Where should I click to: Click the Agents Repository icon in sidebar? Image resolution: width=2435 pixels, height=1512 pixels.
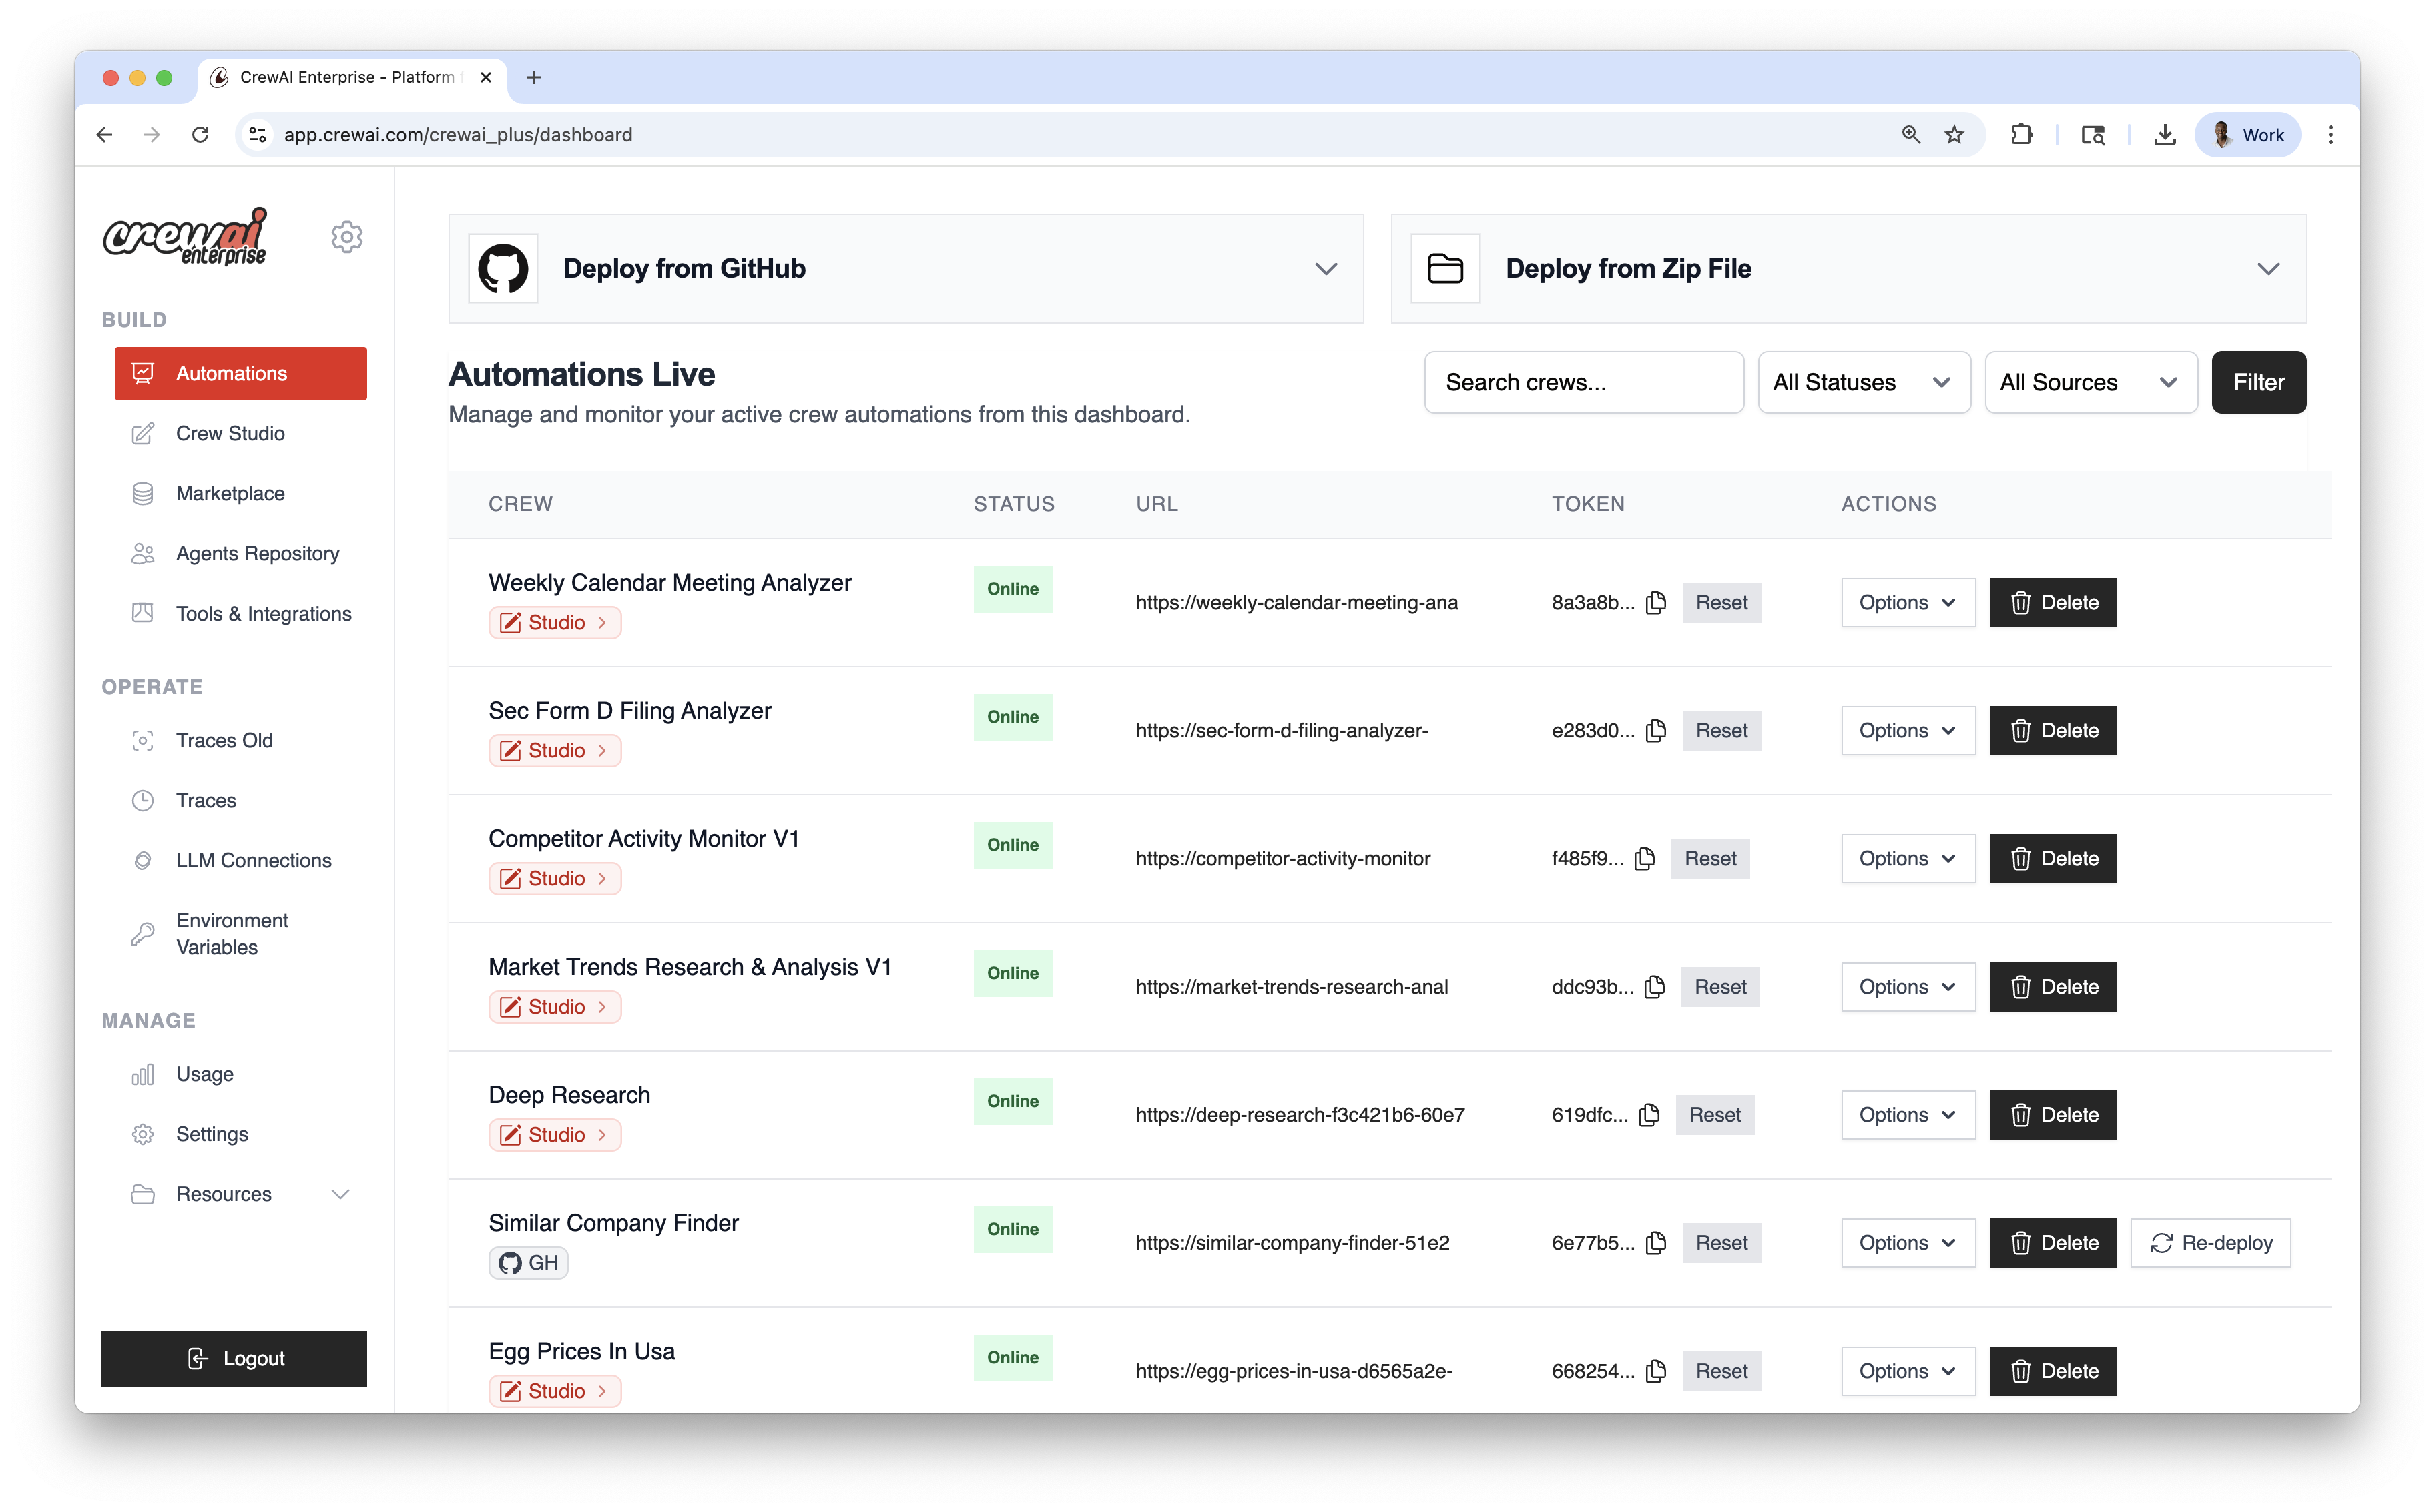tap(143, 553)
